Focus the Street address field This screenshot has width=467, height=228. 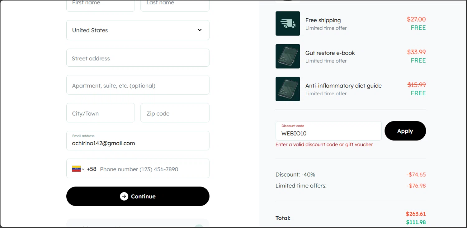click(138, 58)
